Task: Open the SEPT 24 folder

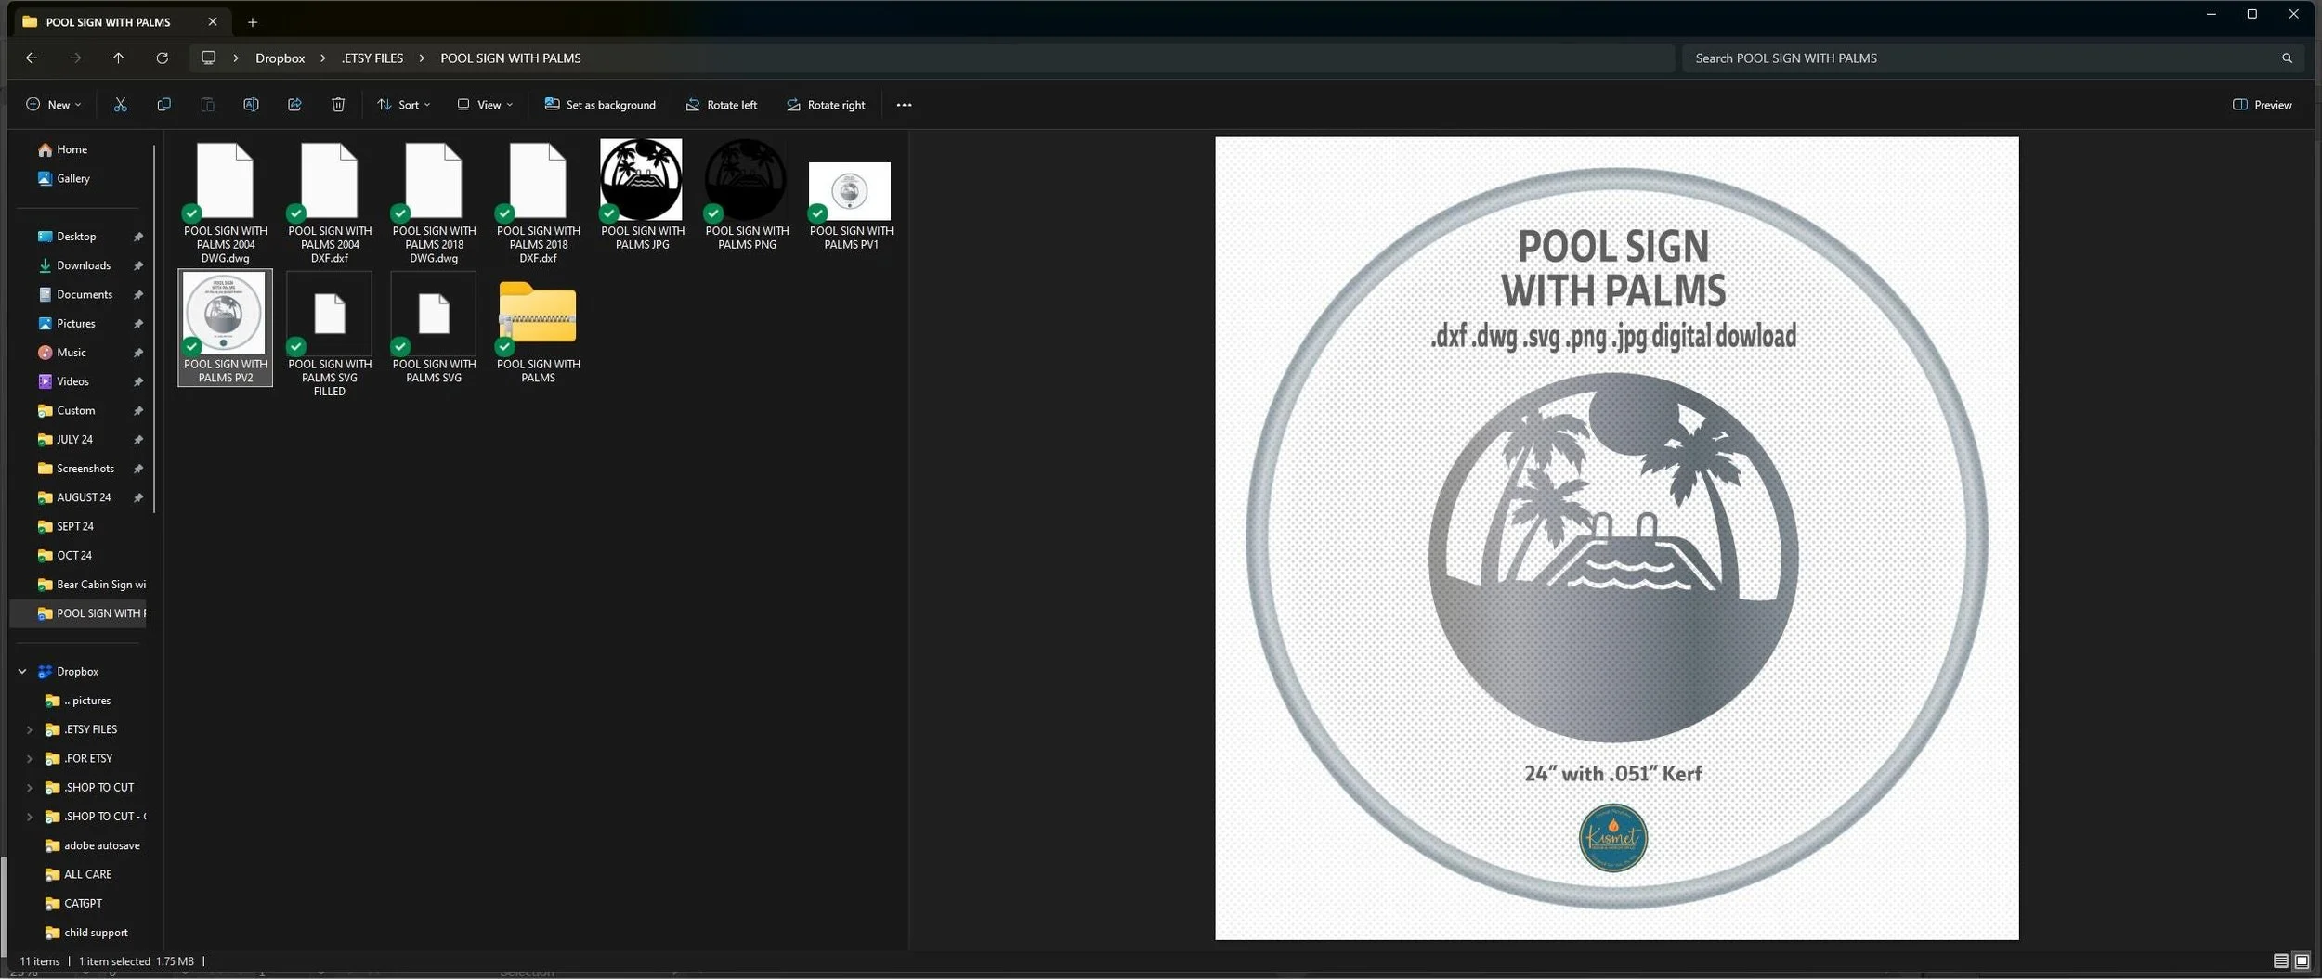Action: [x=75, y=526]
